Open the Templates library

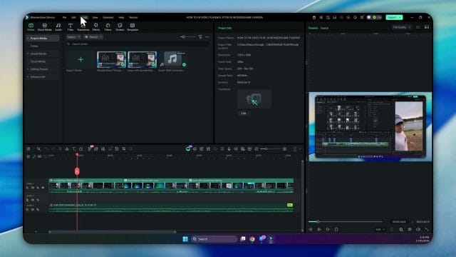(133, 27)
